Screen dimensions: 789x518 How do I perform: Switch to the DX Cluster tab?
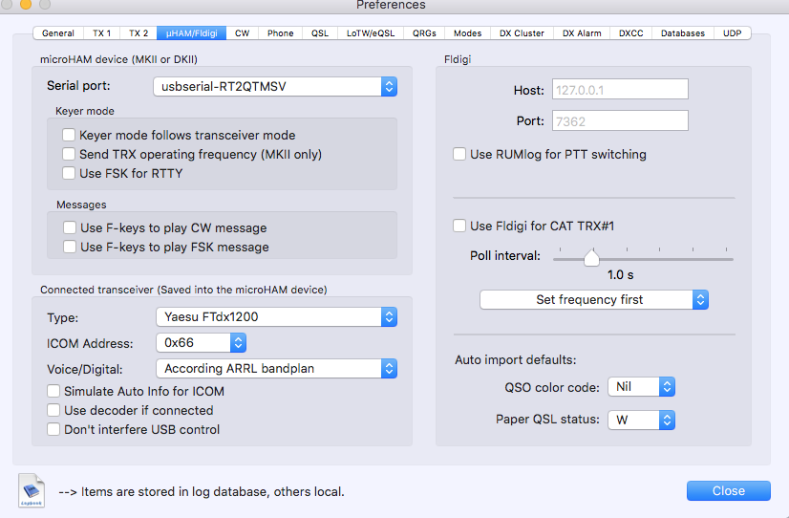click(522, 33)
